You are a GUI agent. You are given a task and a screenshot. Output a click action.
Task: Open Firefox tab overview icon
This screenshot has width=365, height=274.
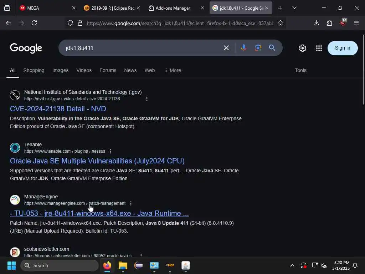[7, 8]
